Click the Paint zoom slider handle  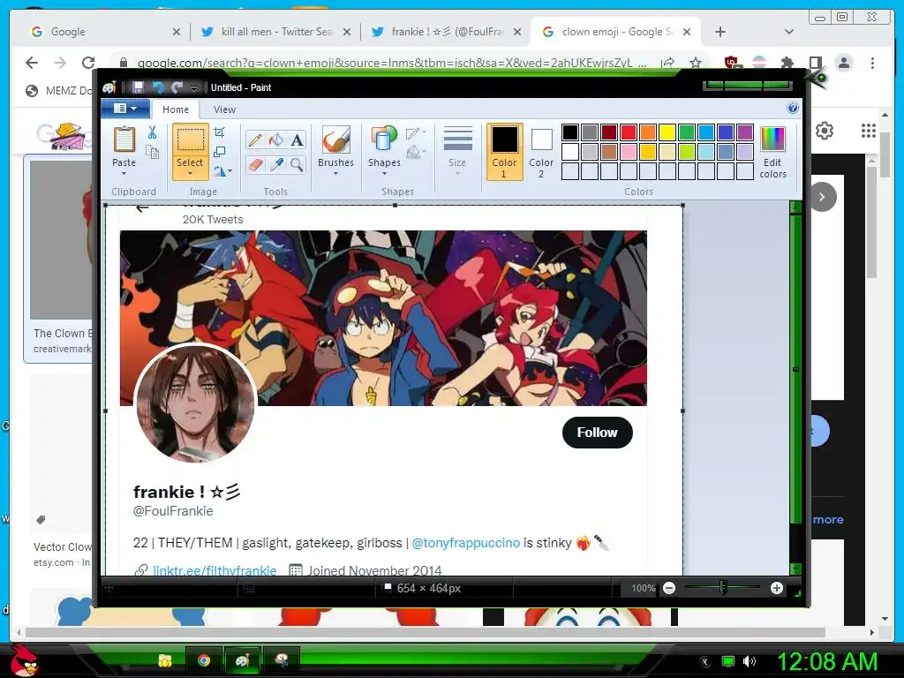(723, 588)
